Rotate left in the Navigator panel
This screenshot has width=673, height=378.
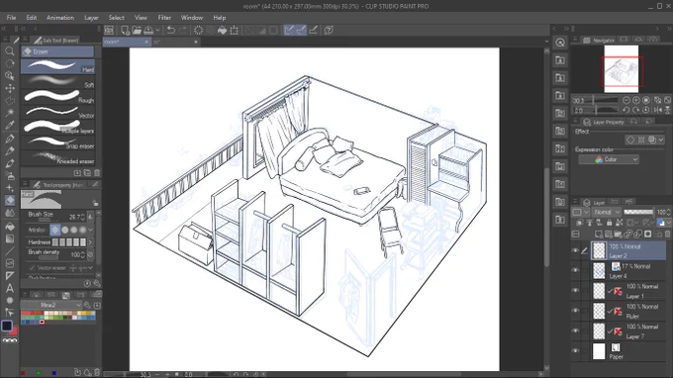626,110
